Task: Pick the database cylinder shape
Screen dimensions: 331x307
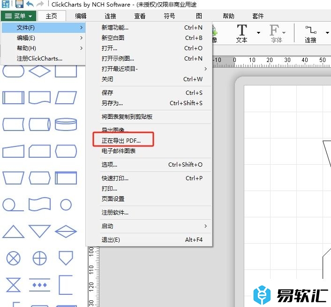Action: [x=66, y=124]
